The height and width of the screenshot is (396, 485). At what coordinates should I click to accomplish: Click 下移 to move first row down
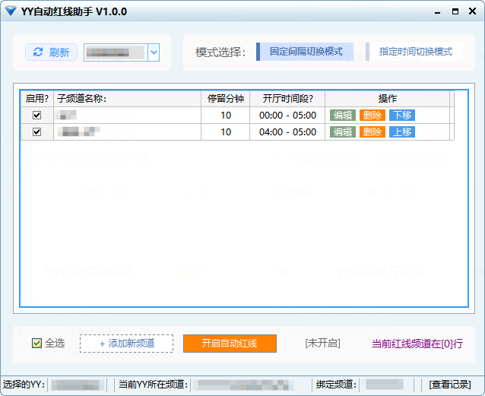[x=402, y=115]
